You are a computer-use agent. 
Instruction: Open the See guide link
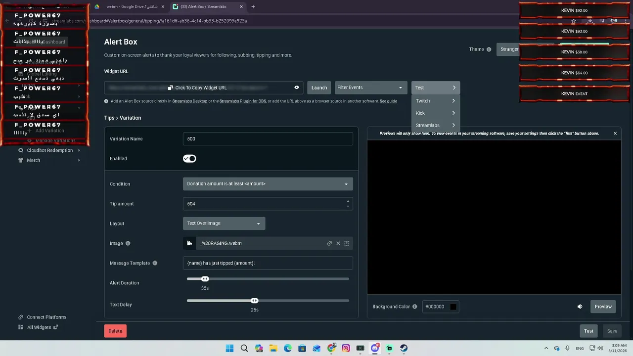point(388,101)
